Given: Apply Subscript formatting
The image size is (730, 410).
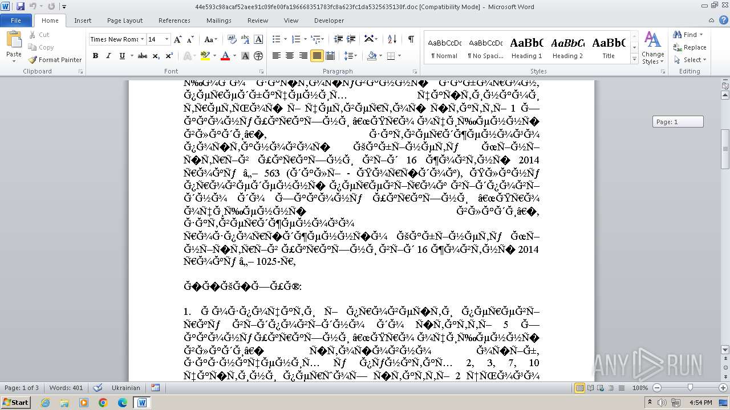Looking at the screenshot, I should [x=156, y=56].
